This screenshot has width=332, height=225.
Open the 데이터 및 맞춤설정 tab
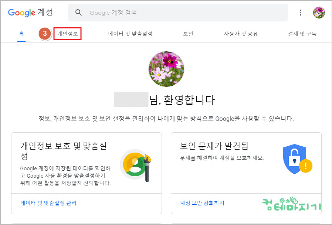point(131,34)
